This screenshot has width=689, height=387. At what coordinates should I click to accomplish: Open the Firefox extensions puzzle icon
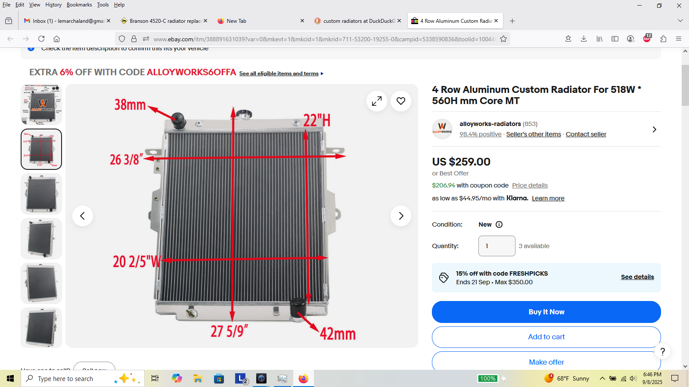[663, 39]
